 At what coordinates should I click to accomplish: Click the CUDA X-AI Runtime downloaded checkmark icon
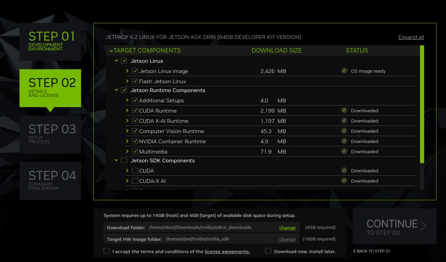tap(344, 121)
